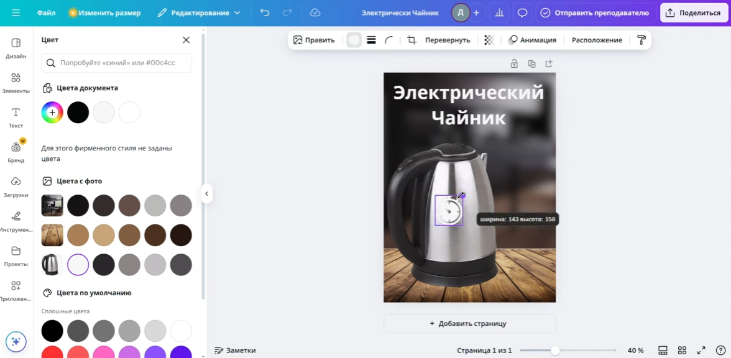Viewport: 731px width, 358px height.
Task: Click the 40 % zoom value
Action: (x=636, y=350)
